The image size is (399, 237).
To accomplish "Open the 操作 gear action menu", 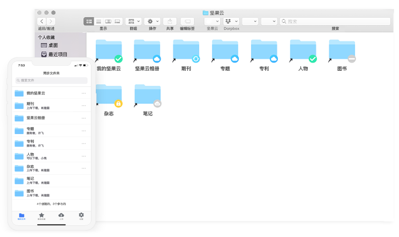I will (152, 22).
